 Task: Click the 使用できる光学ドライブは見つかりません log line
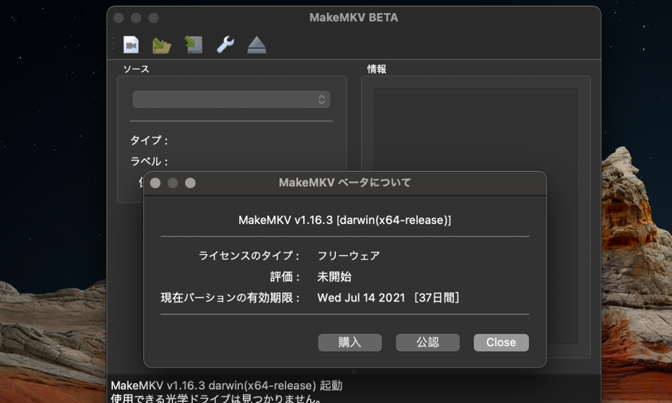[217, 398]
